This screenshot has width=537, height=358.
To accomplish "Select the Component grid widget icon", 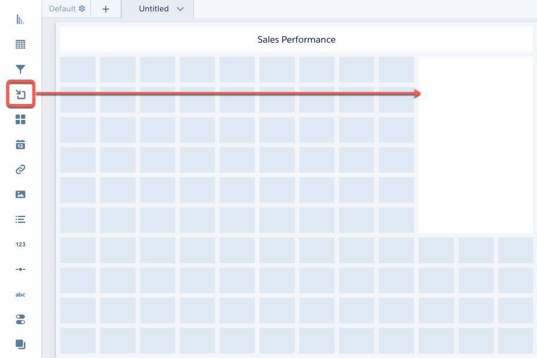I will (x=20, y=119).
